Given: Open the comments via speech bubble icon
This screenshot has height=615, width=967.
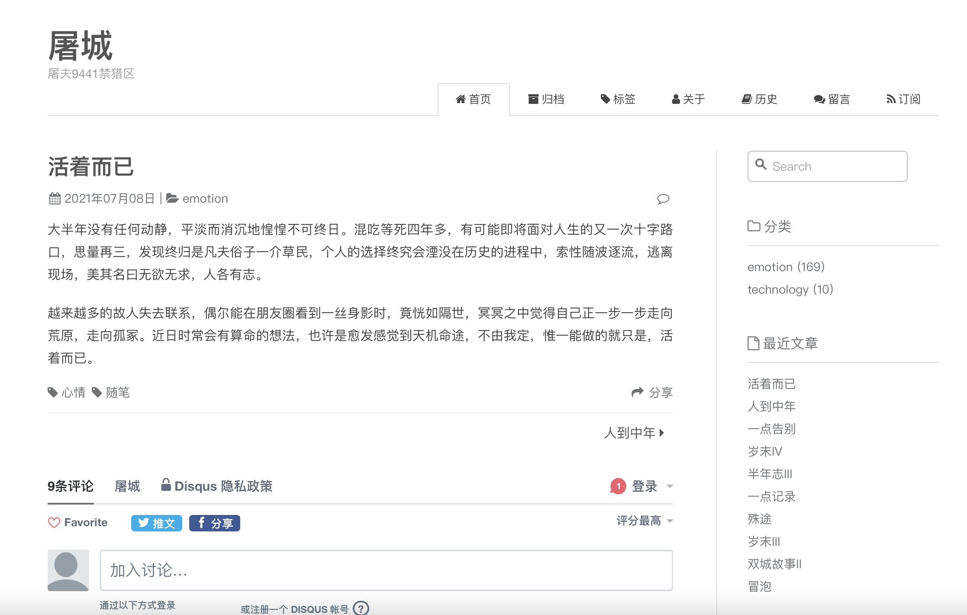Looking at the screenshot, I should (x=662, y=199).
